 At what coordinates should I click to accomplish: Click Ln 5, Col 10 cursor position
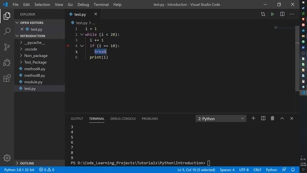[196, 170]
